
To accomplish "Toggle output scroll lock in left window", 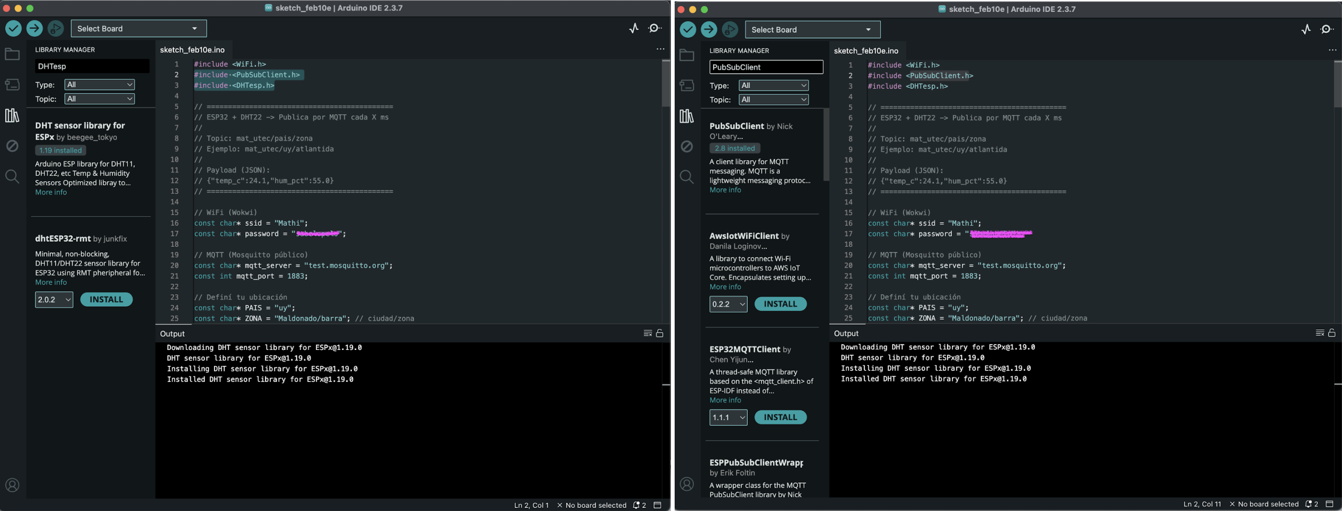I will [x=660, y=333].
